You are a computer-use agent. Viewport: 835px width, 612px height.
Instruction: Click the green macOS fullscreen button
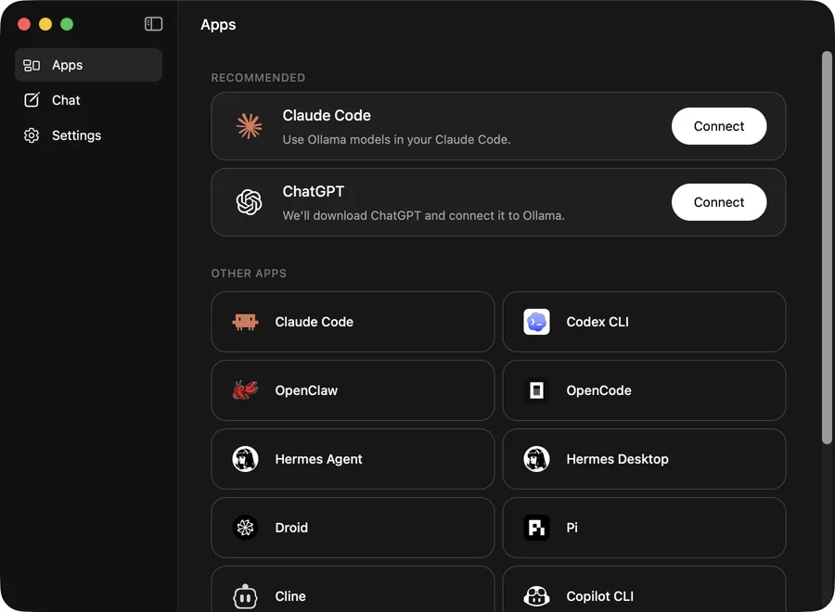67,24
